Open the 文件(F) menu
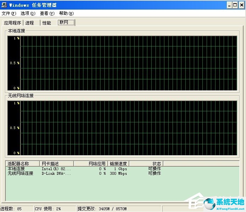Image resolution: width=246 pixels, height=212 pixels. coord(9,13)
